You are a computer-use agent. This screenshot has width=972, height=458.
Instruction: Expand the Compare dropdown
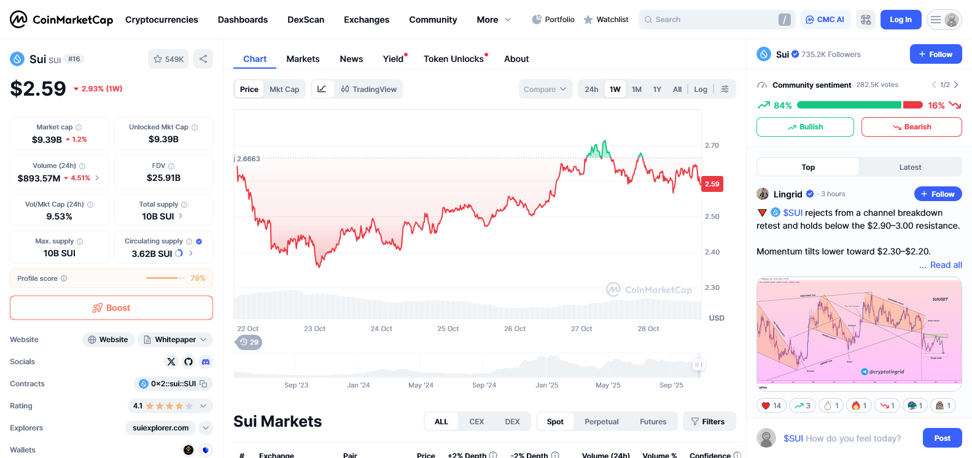pos(545,89)
